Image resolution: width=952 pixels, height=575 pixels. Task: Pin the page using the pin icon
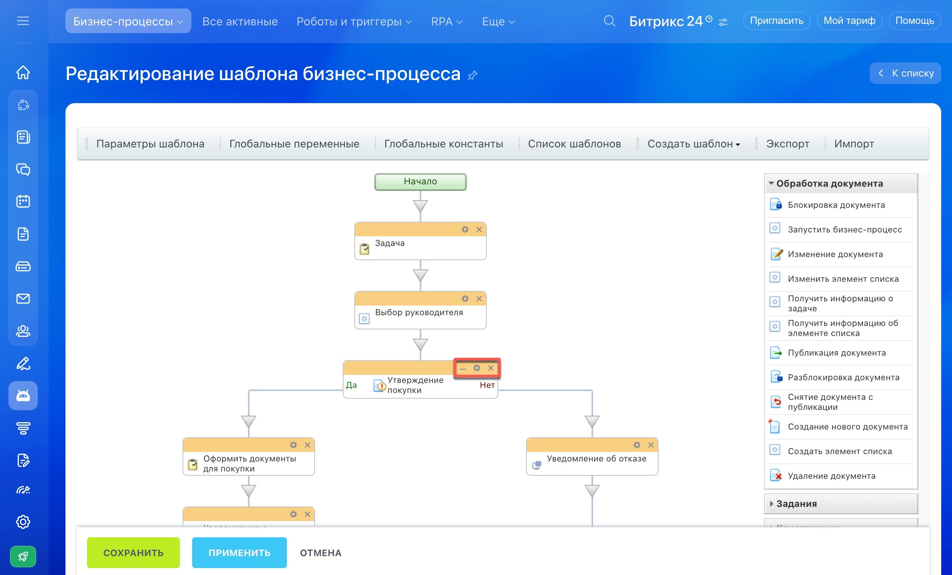472,75
